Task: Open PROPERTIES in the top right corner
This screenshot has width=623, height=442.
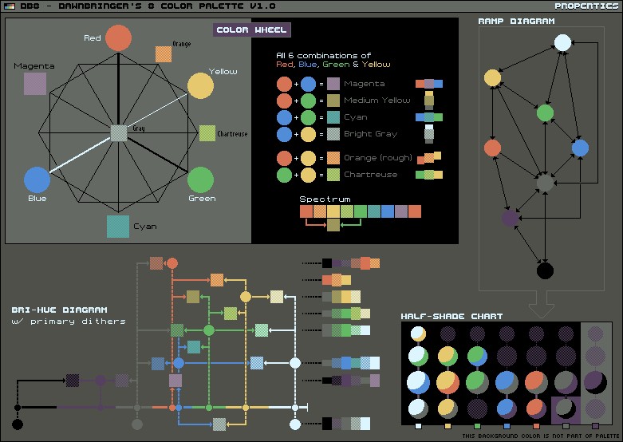Action: pyautogui.click(x=586, y=6)
